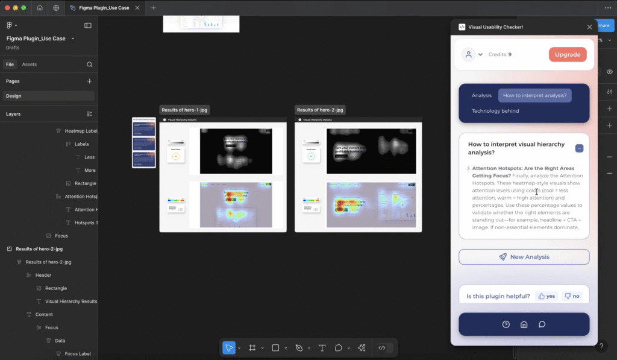This screenshot has height=360, width=617.
Task: Close the Visual Usability Checker plugin
Action: (x=589, y=27)
